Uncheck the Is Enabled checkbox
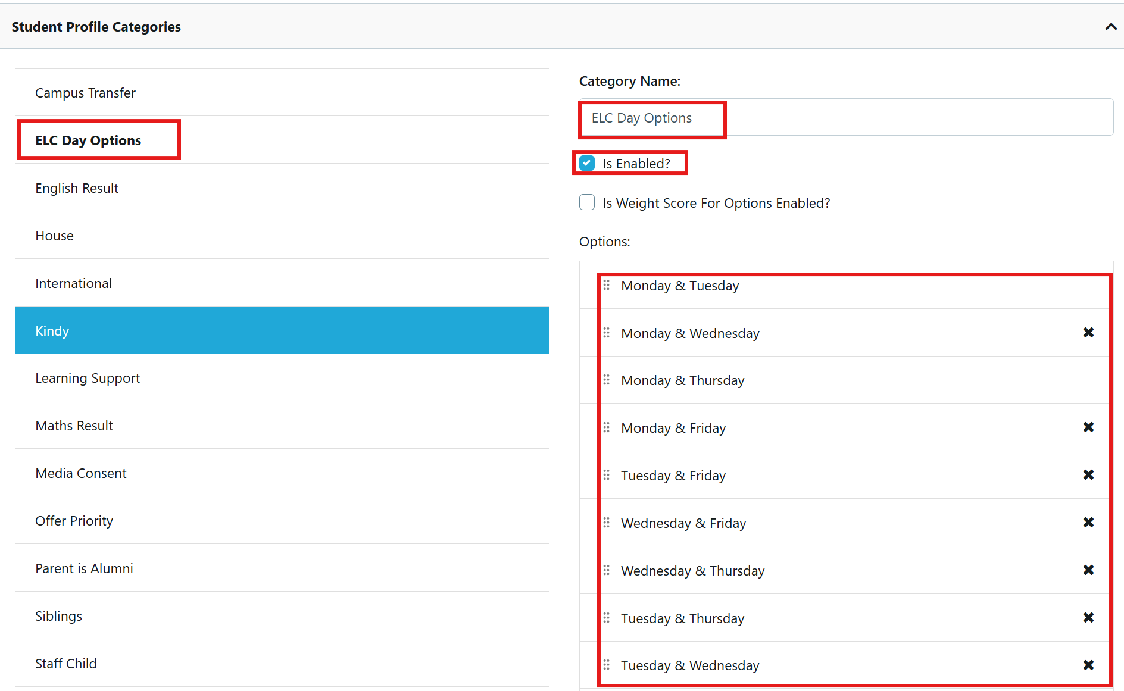 coord(587,164)
